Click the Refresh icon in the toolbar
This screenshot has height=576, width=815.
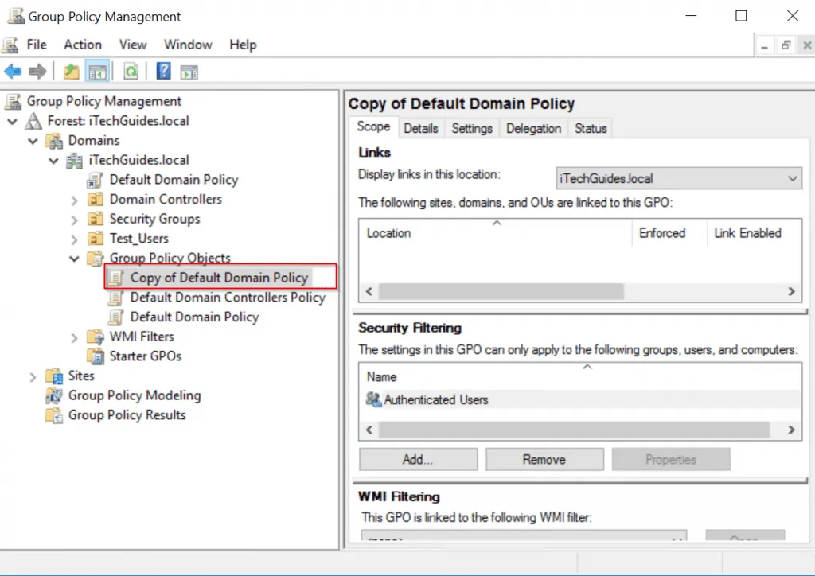131,71
